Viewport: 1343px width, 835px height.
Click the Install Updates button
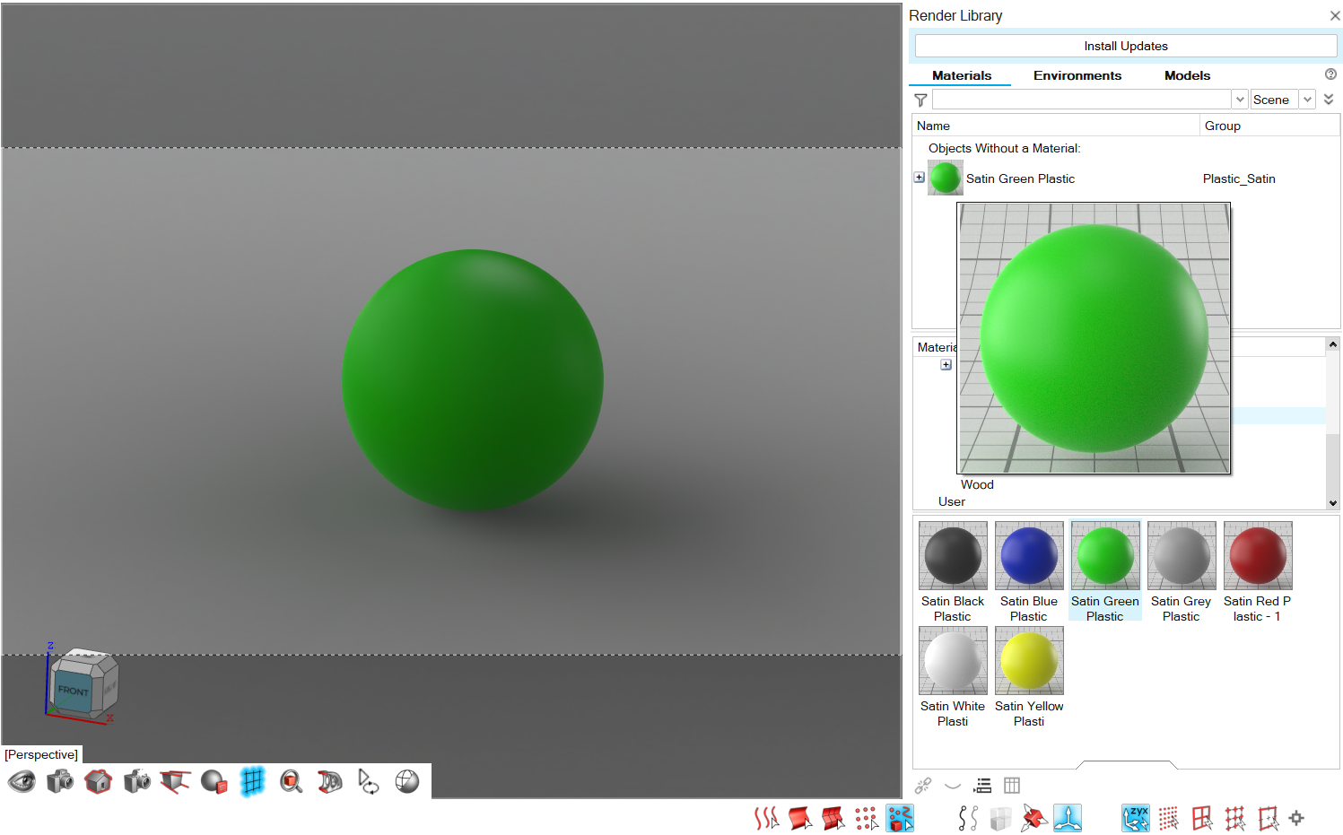click(x=1125, y=46)
